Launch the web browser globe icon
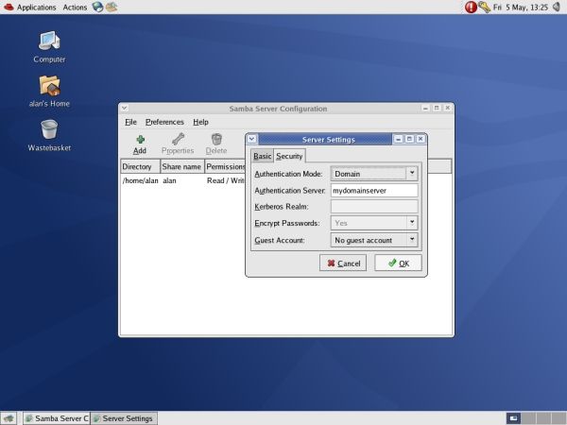This screenshot has height=425, width=567. click(97, 7)
